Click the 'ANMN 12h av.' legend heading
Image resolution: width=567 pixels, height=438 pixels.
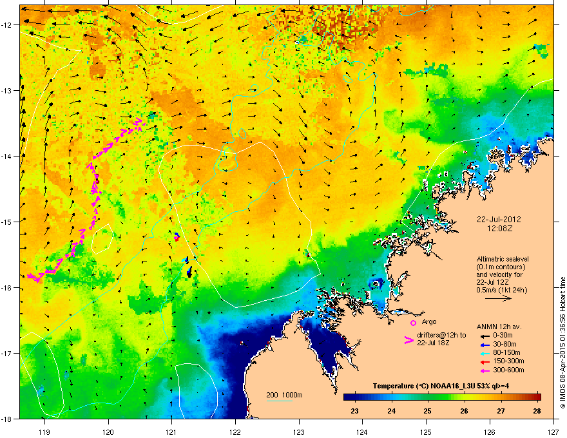pos(499,327)
